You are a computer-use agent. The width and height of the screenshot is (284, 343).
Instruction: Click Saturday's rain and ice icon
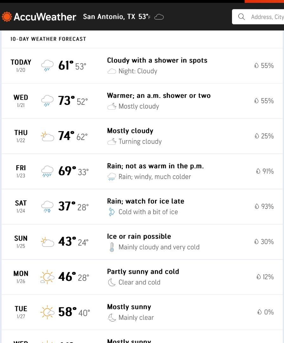(47, 207)
